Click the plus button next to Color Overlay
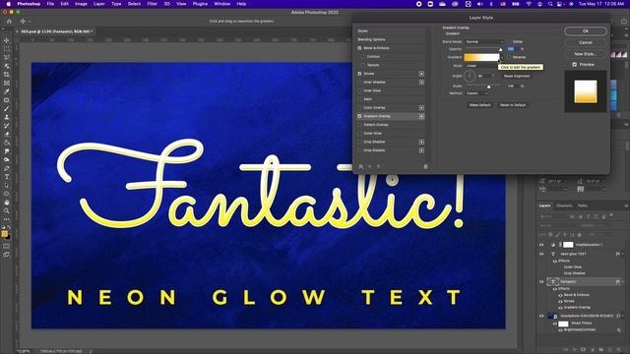The height and width of the screenshot is (354, 630). (421, 108)
